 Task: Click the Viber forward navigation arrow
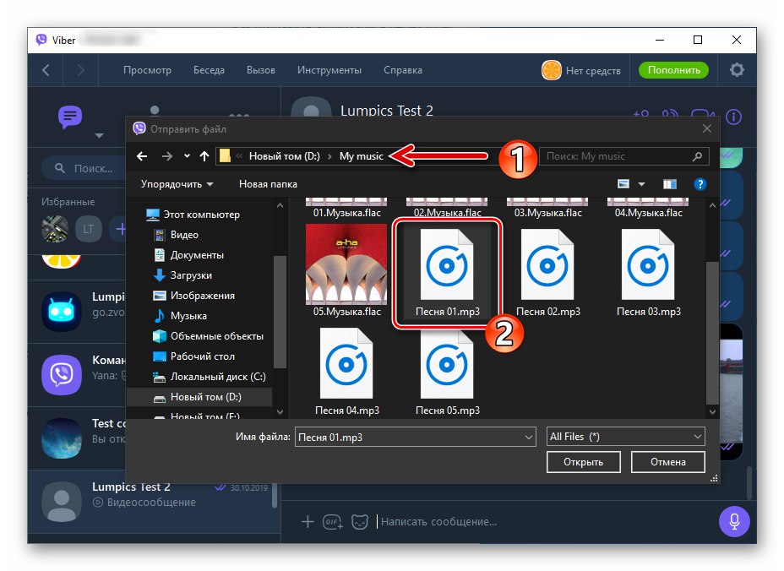tap(80, 70)
